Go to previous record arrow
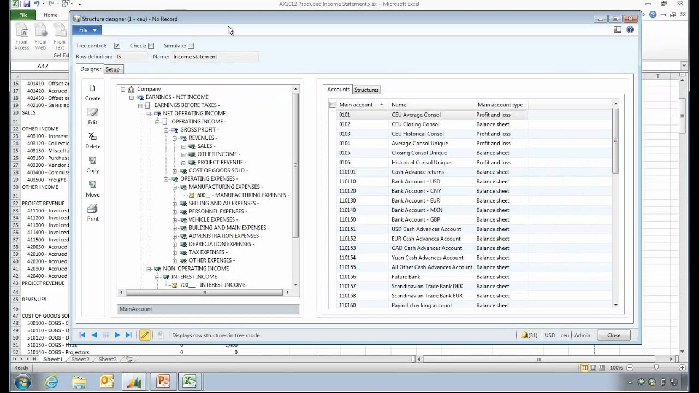699x393 pixels. click(x=94, y=335)
